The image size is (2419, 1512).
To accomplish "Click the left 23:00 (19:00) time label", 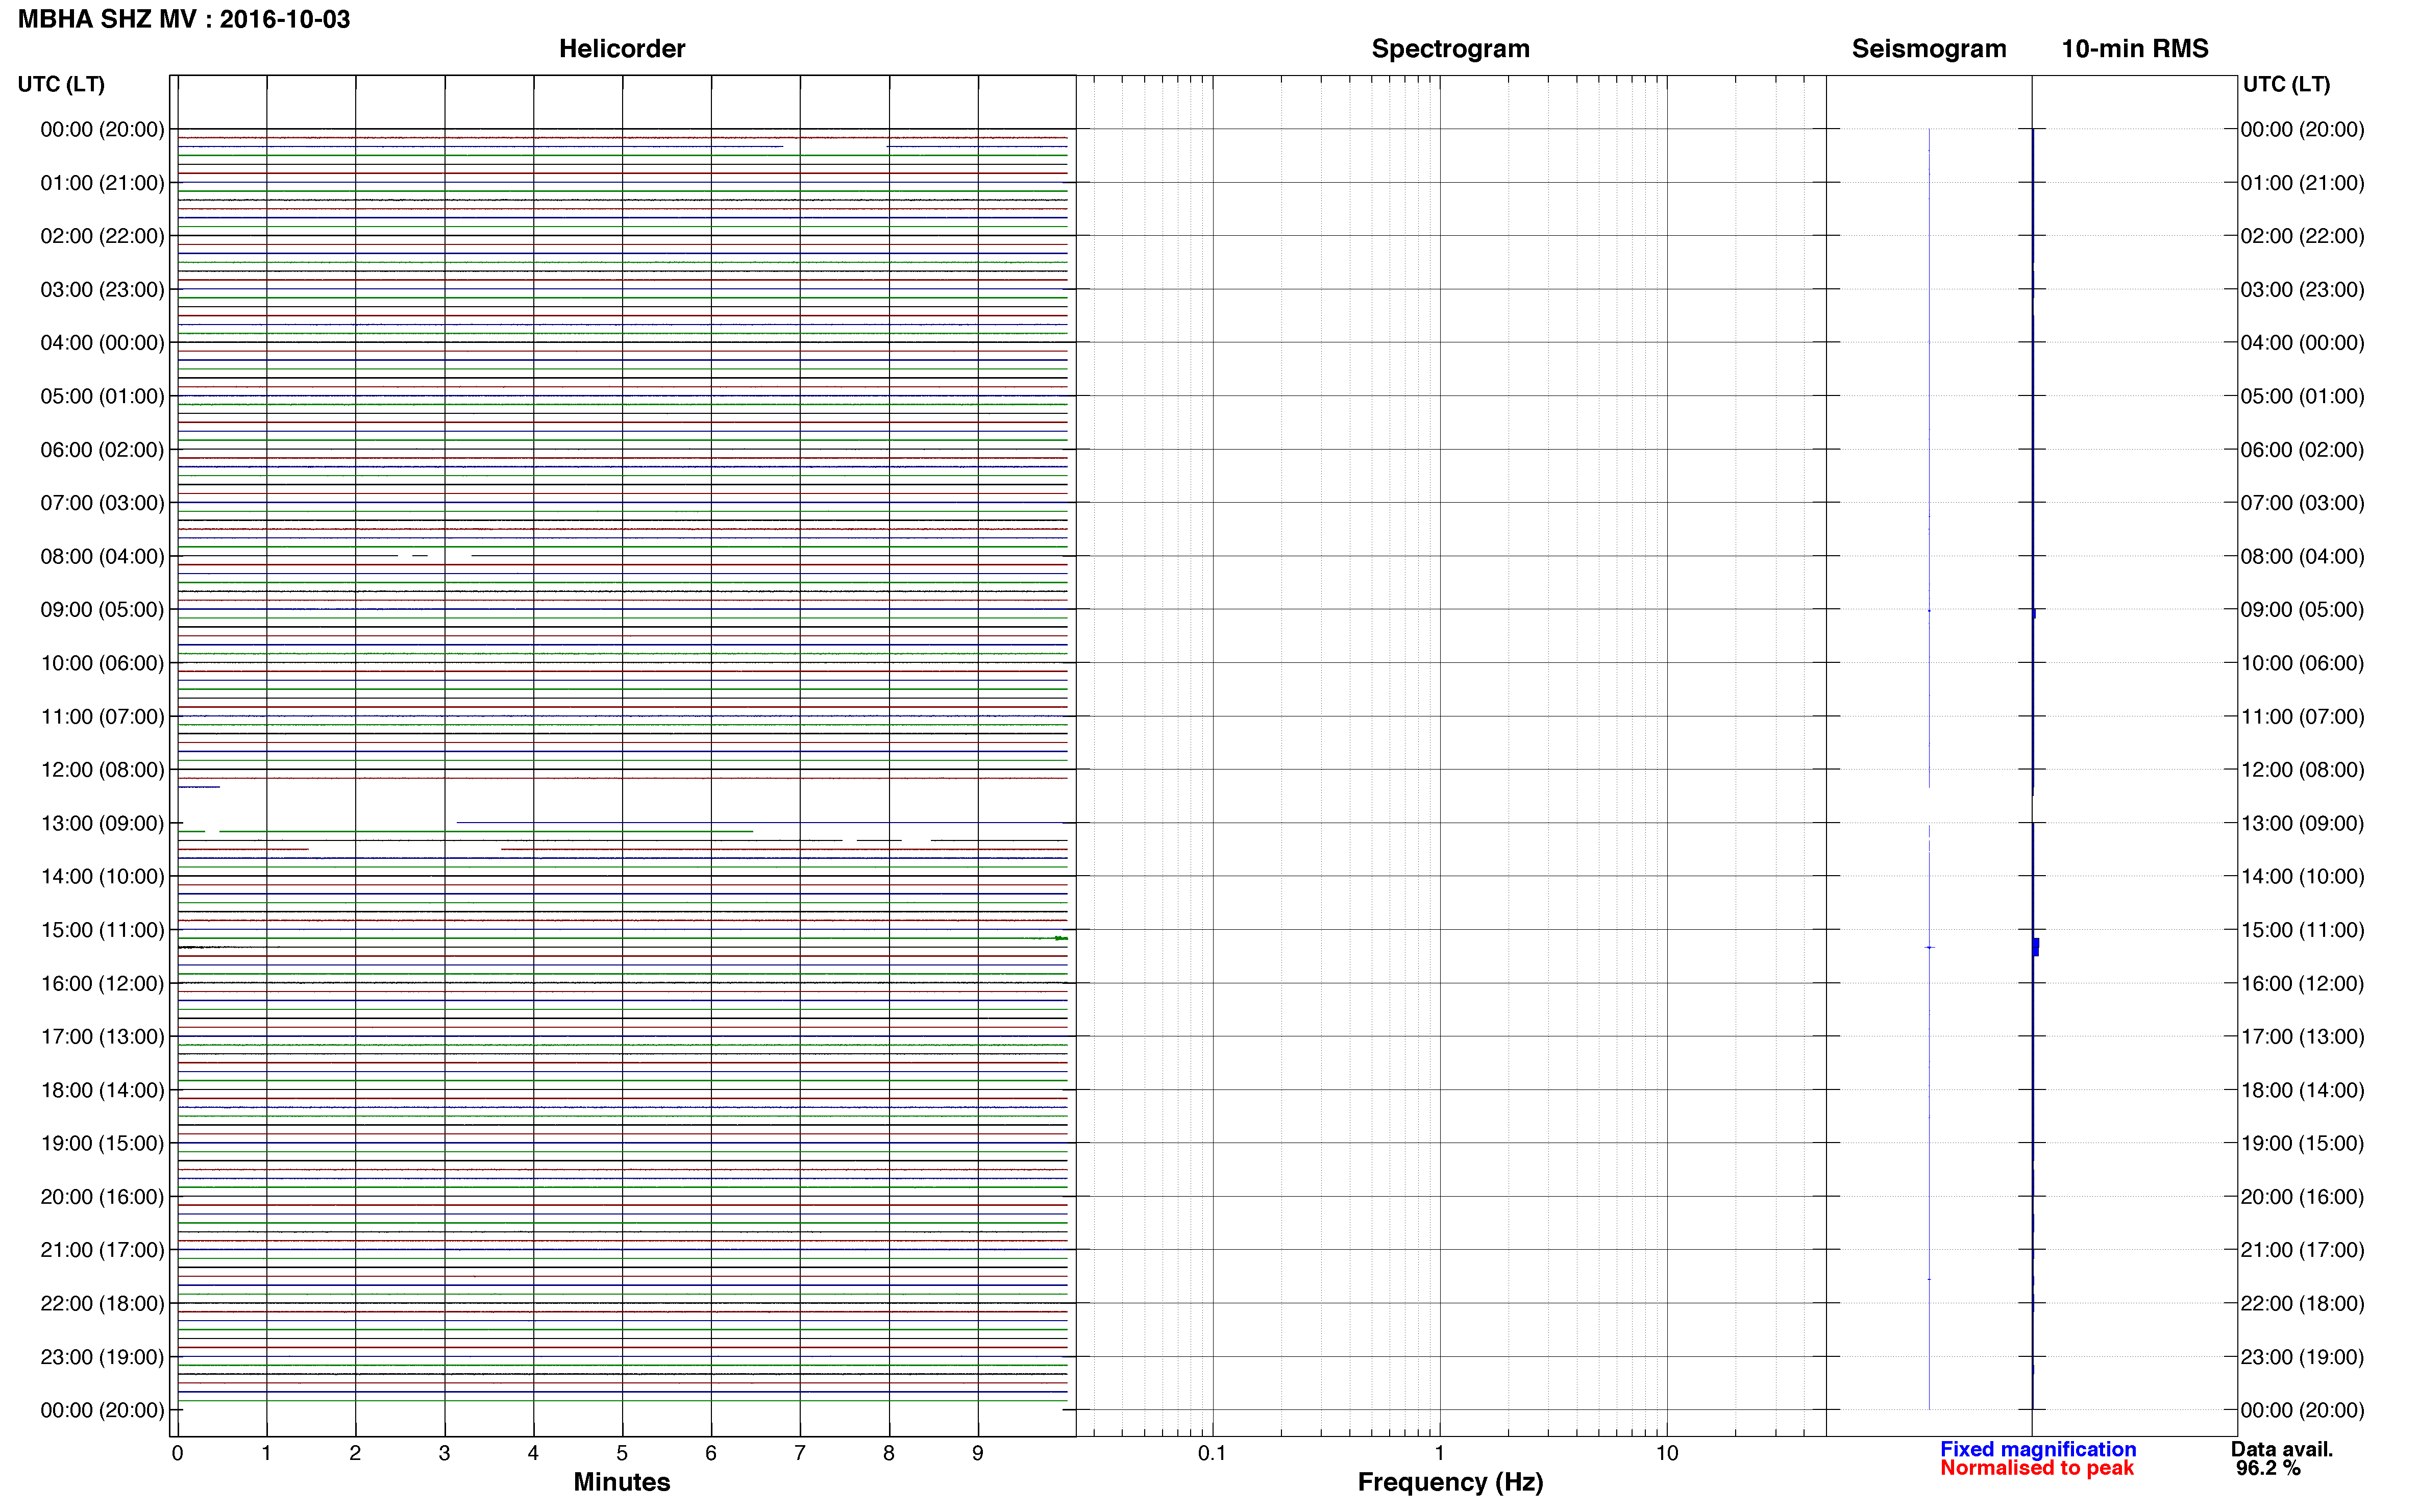I will click(x=102, y=1357).
